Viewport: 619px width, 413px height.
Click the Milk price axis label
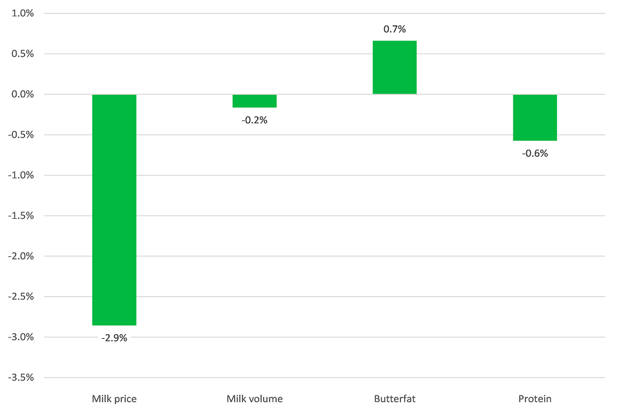click(x=114, y=399)
